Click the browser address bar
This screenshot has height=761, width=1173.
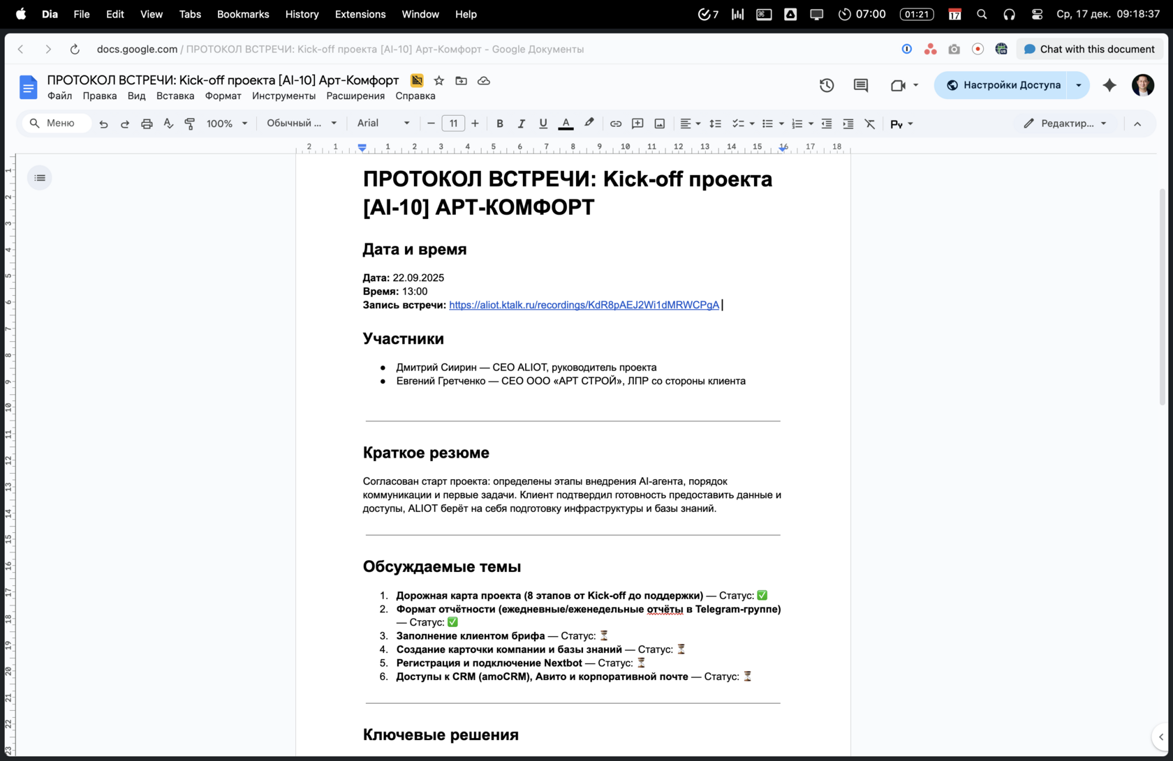pos(341,49)
